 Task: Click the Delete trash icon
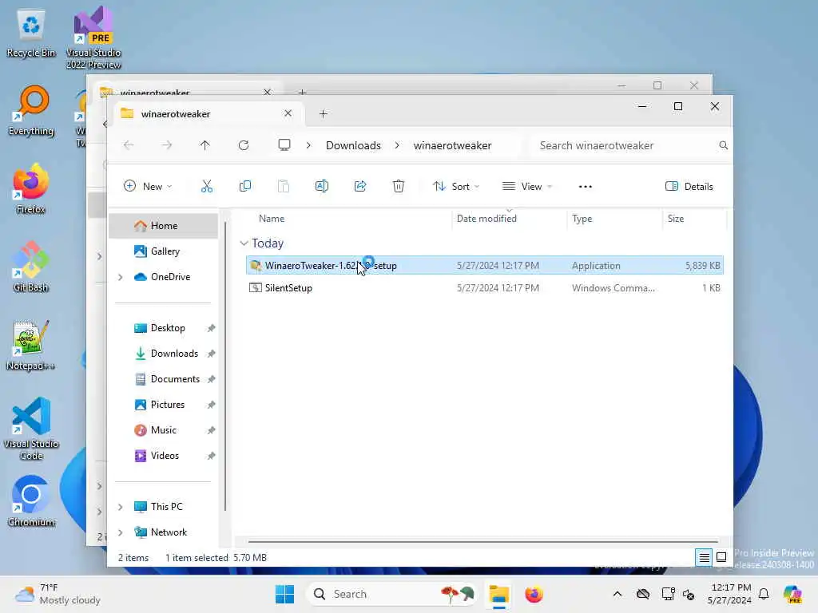click(x=399, y=186)
